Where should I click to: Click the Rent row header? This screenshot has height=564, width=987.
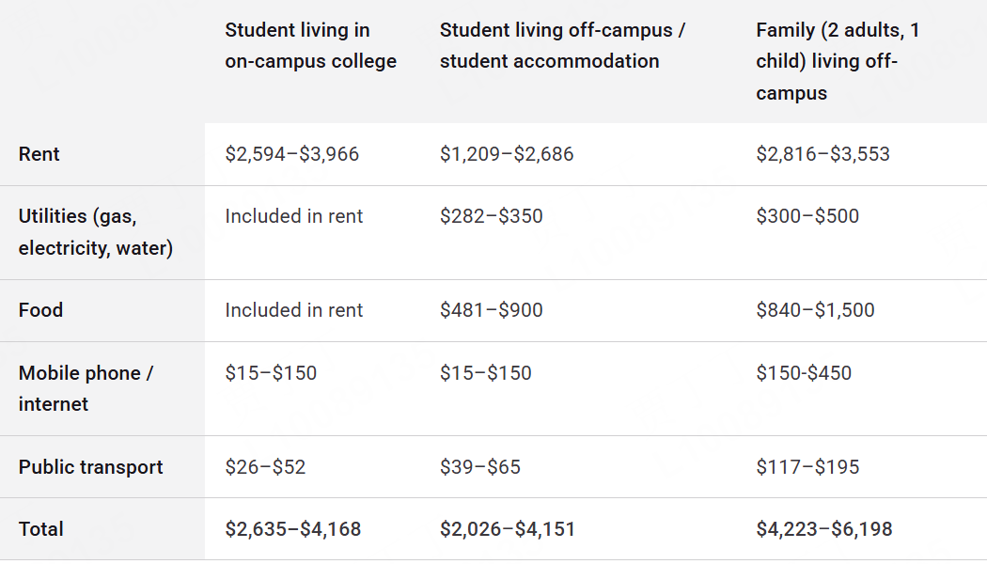(39, 154)
